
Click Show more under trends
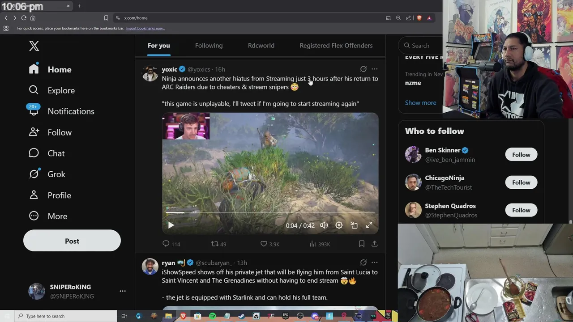pos(420,103)
